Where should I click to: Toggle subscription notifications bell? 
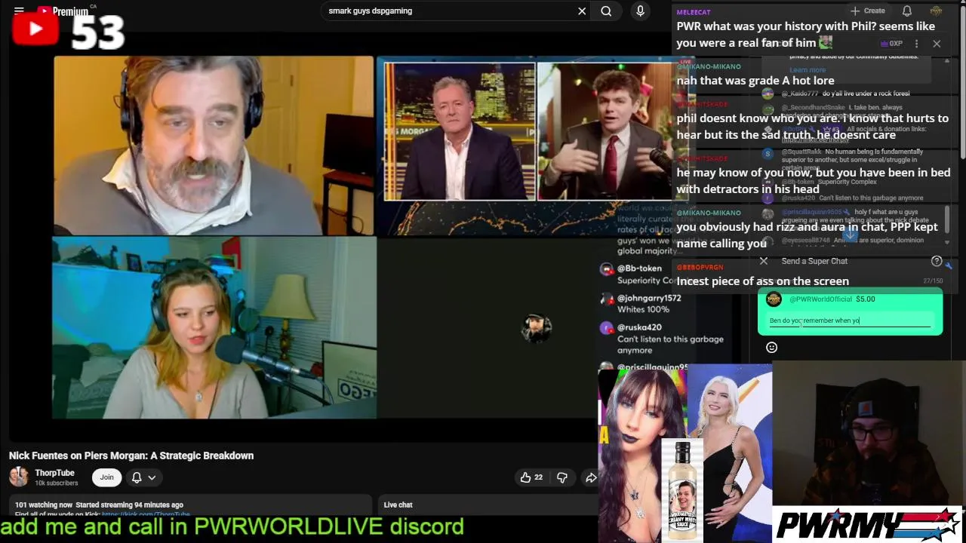pyautogui.click(x=137, y=477)
